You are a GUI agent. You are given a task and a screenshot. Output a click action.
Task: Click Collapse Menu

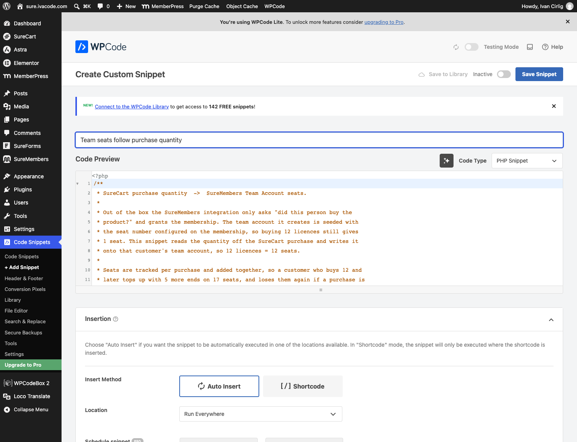pyautogui.click(x=31, y=409)
